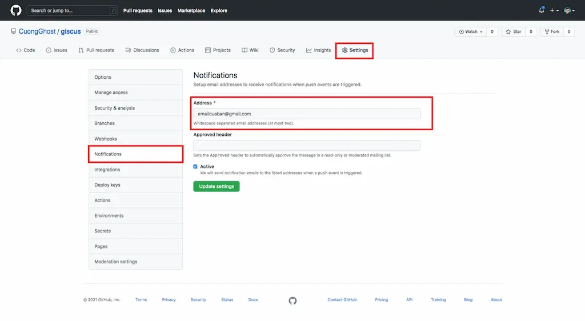Open Secrets settings
Screen dimensions: 585x321
click(x=135, y=231)
